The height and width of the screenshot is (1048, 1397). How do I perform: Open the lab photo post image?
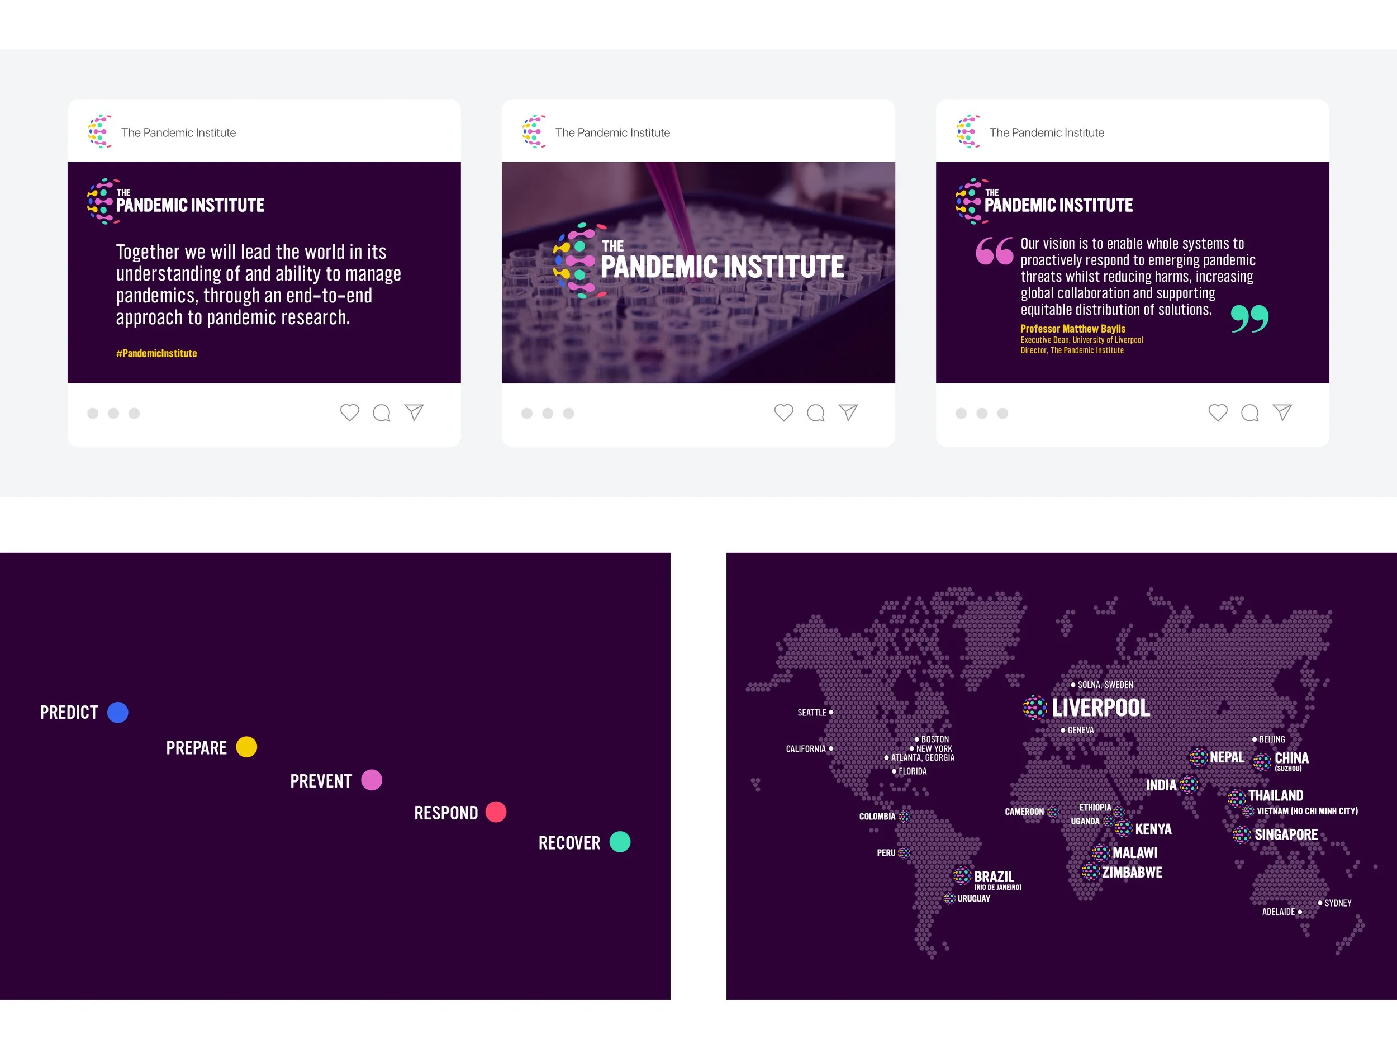pyautogui.click(x=698, y=272)
